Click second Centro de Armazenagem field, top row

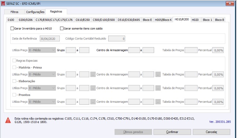[148, 50]
